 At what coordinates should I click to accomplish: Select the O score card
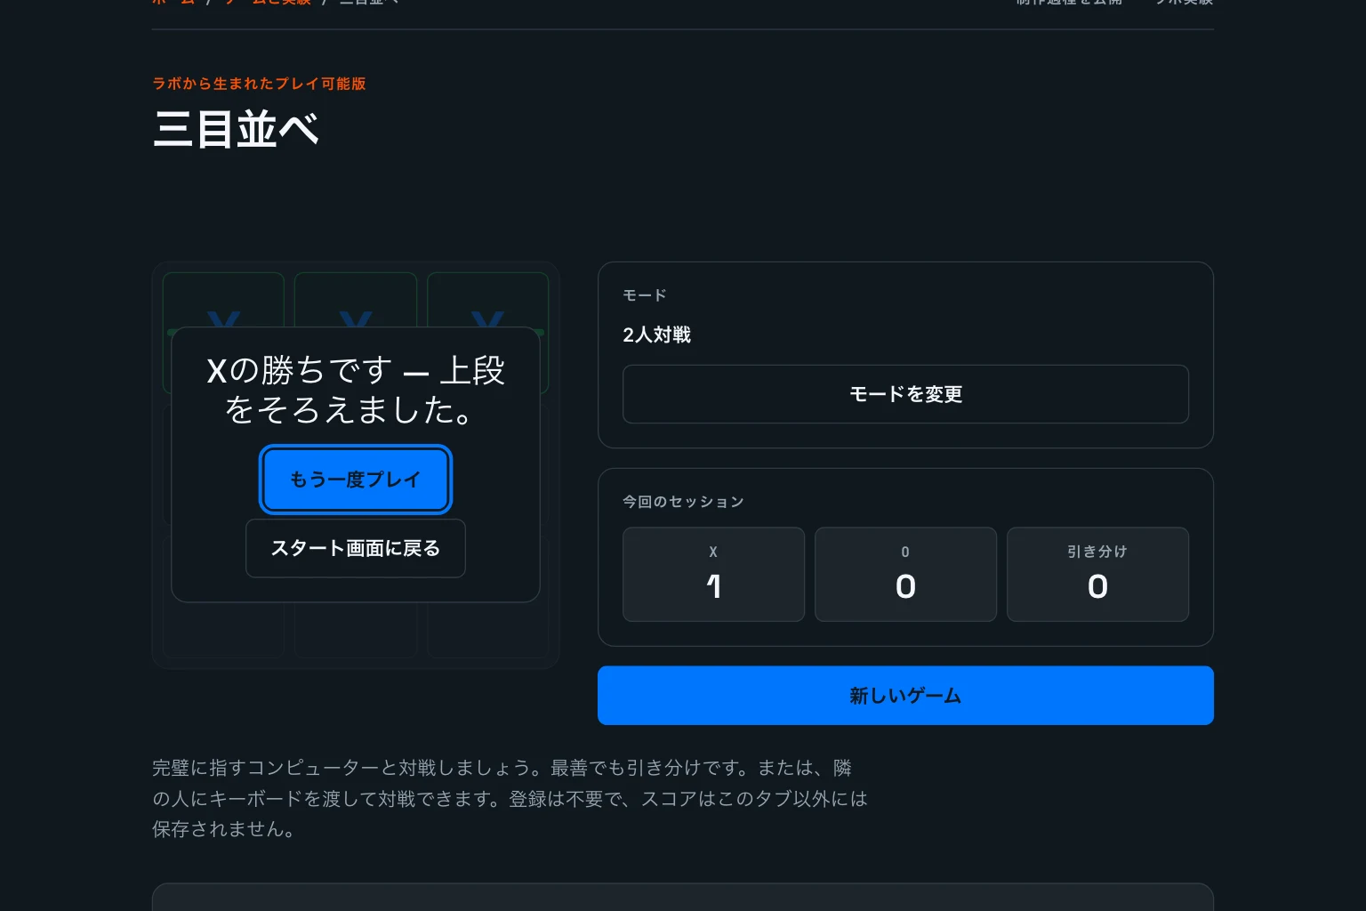tap(905, 575)
